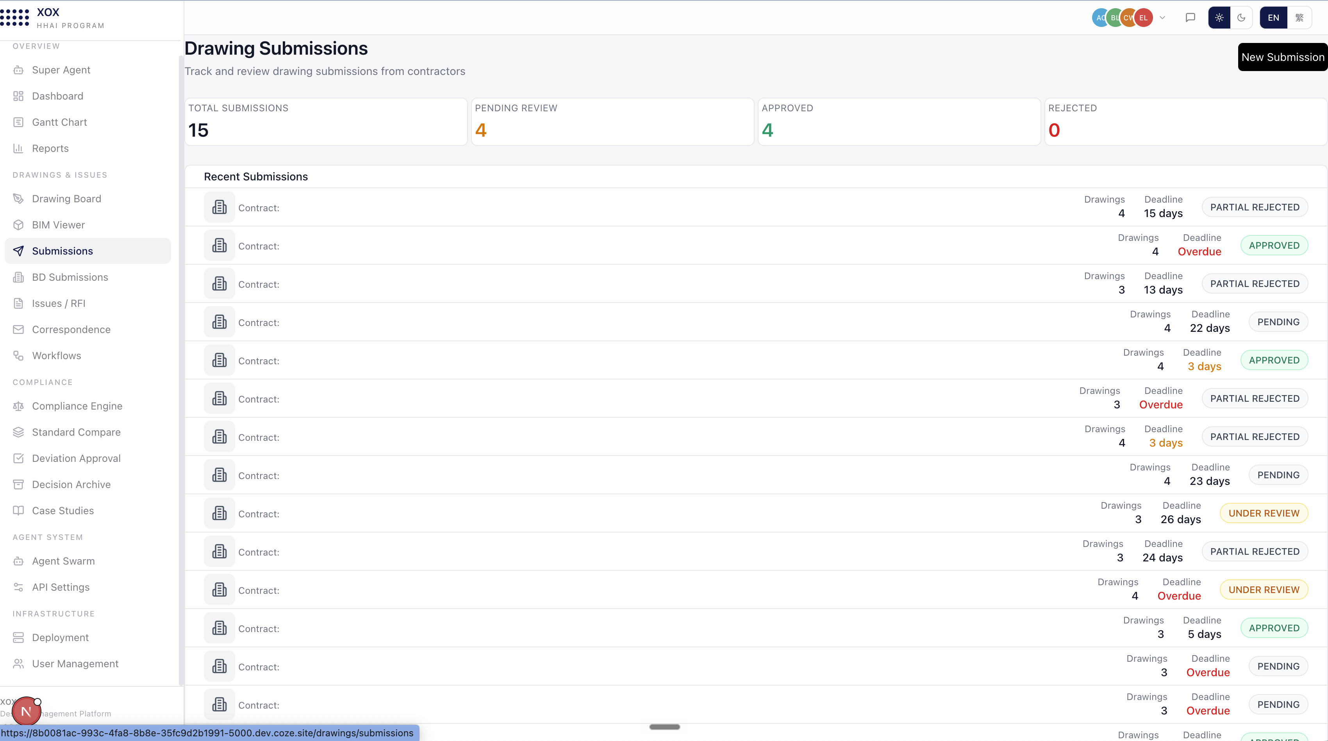
Task: Click the BIM Viewer cube icon
Action: point(19,225)
